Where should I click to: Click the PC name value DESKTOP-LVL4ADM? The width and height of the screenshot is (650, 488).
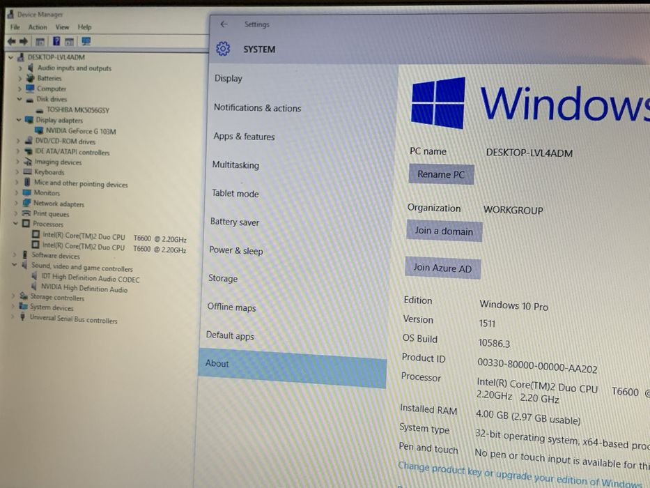[529, 153]
